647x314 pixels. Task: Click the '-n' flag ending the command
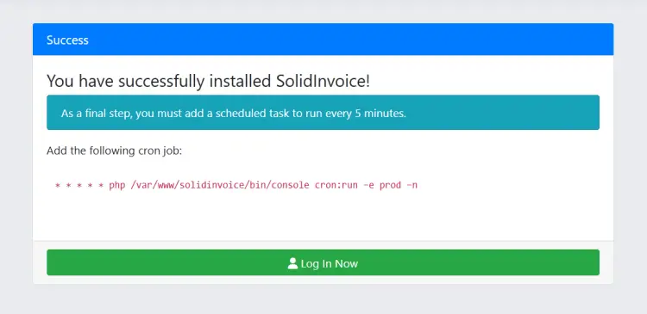[x=411, y=185]
